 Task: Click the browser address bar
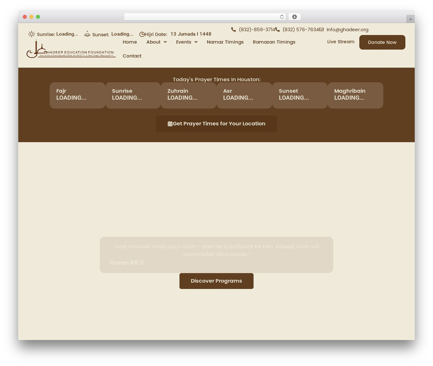tap(205, 17)
